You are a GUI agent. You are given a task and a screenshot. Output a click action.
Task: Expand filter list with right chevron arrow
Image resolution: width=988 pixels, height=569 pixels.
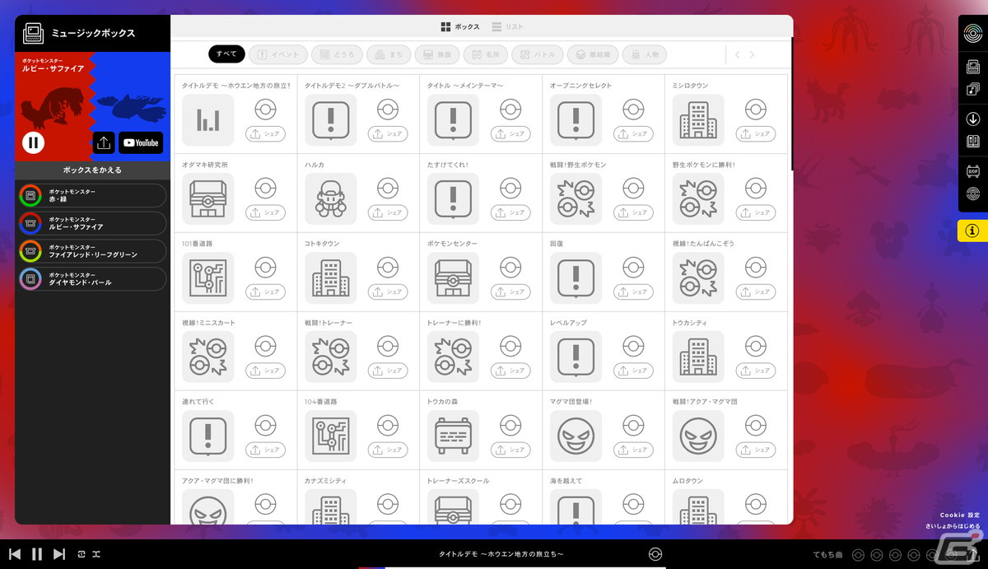[x=752, y=55]
